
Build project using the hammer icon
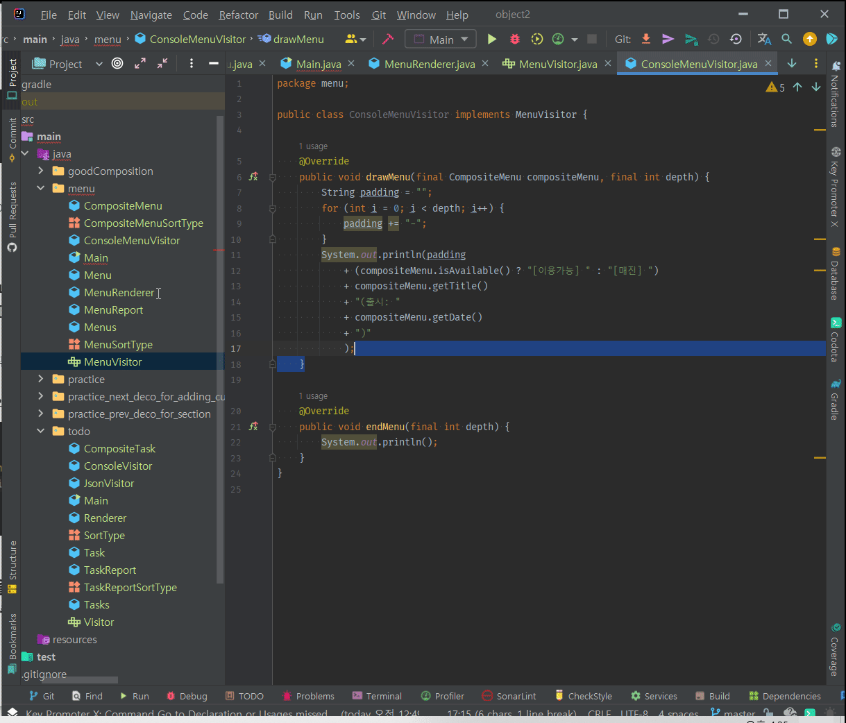tap(388, 40)
